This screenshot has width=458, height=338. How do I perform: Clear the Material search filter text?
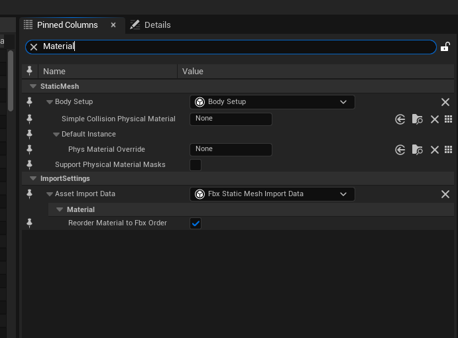tap(34, 47)
